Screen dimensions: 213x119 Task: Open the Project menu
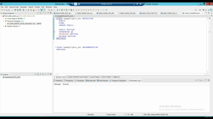[37, 7]
